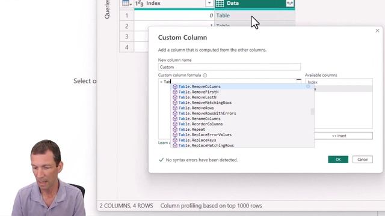
Task: Click the Index column header
Action: (174, 4)
